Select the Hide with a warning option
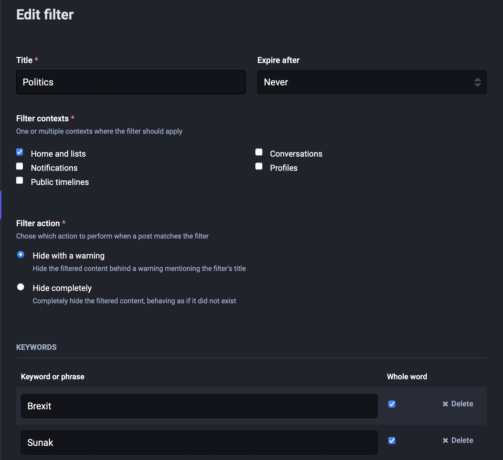 pos(21,255)
